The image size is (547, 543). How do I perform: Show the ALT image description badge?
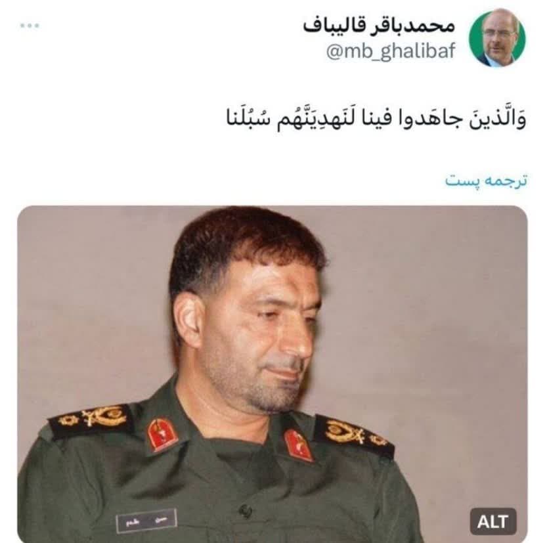[492, 522]
